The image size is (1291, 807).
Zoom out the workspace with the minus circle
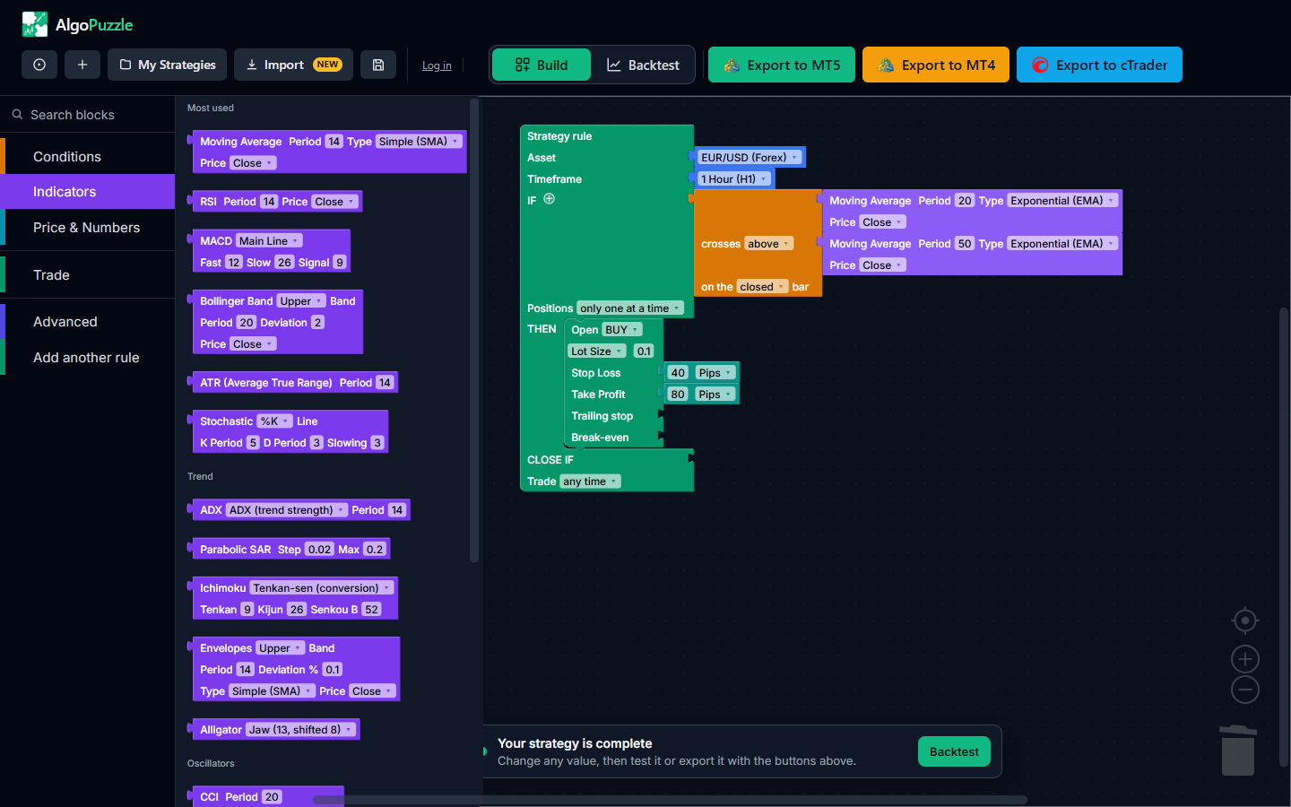[x=1244, y=690]
